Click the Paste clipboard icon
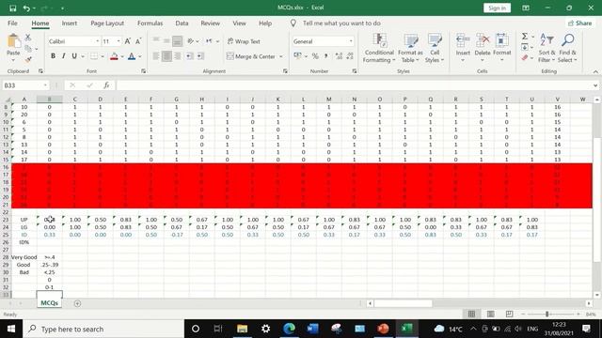The width and height of the screenshot is (602, 338). click(13, 41)
